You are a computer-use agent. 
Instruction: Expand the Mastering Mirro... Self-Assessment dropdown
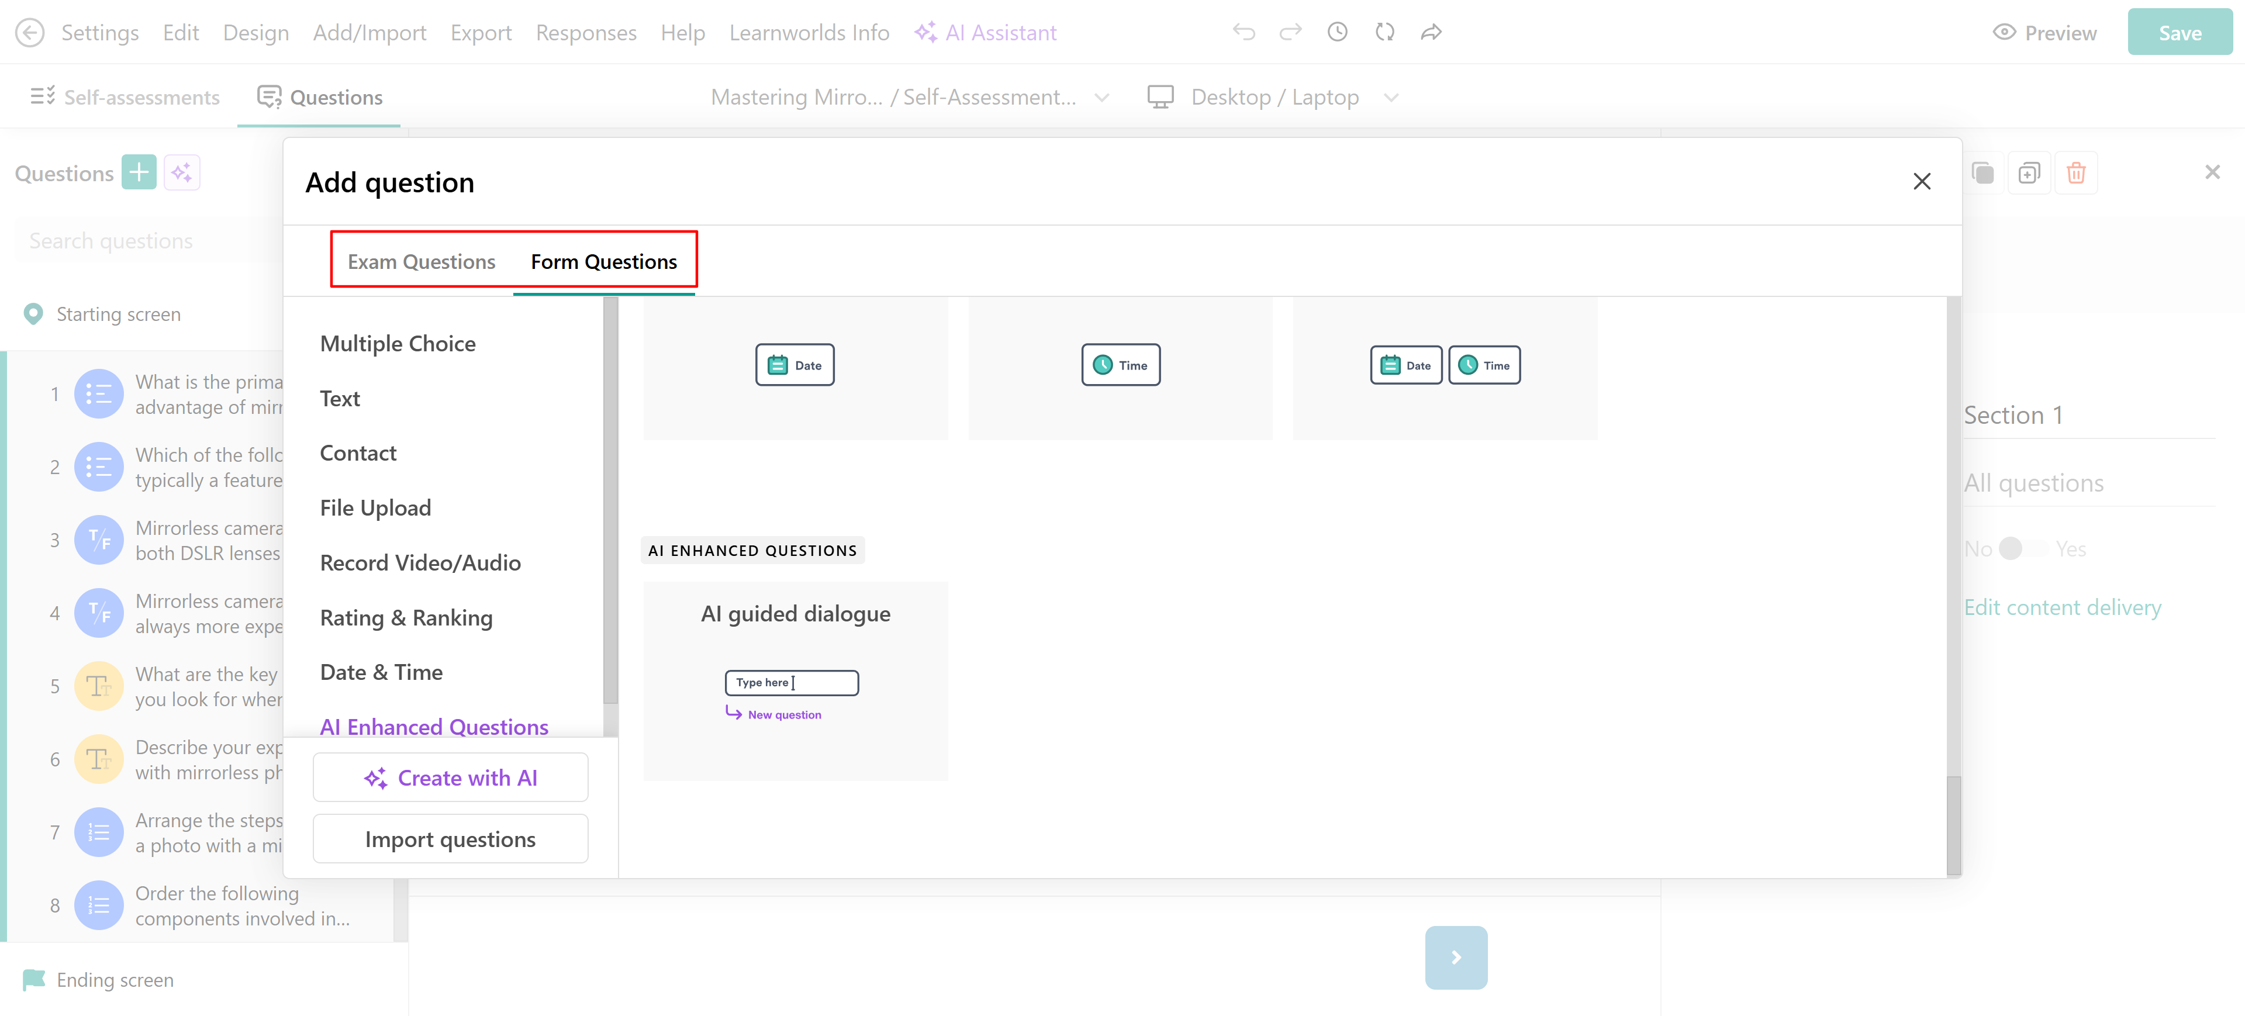click(x=1101, y=98)
